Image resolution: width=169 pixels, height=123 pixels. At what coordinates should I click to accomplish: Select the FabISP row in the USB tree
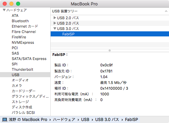[110, 34]
